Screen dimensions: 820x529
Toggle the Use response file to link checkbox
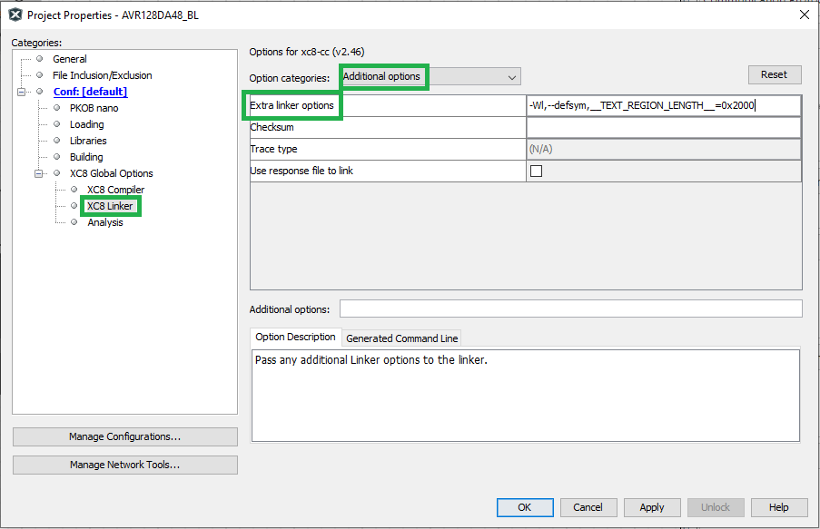coord(536,171)
